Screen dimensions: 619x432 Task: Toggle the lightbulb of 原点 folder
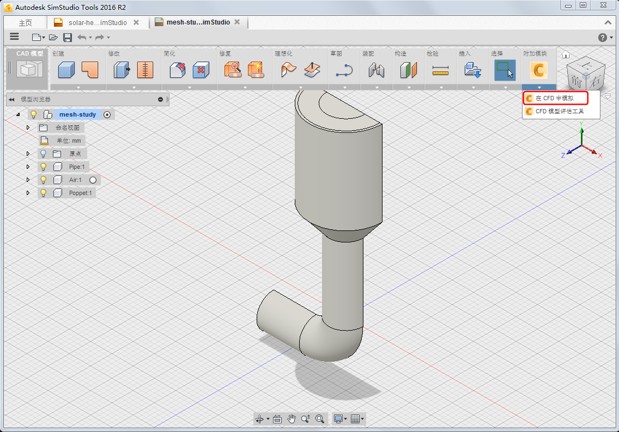click(44, 154)
